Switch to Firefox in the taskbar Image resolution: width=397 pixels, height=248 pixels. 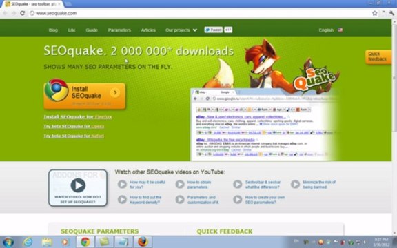tap(143, 242)
